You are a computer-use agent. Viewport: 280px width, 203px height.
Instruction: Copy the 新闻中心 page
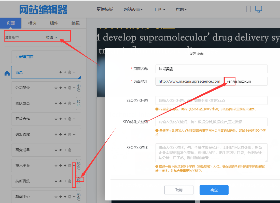coord(79,199)
